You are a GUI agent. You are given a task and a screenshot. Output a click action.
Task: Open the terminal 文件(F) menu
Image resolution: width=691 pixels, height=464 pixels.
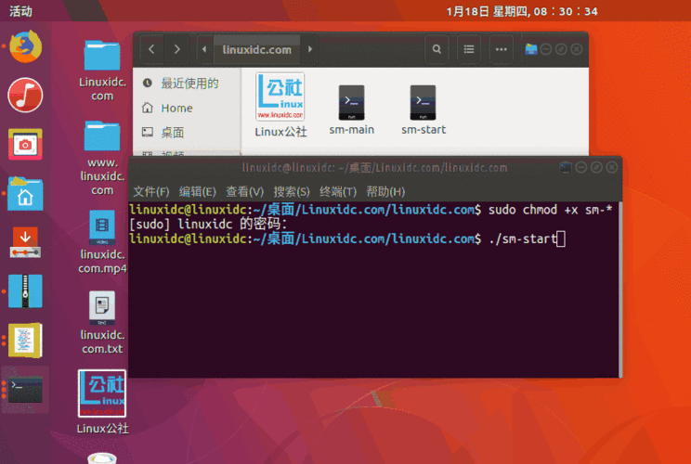point(151,191)
